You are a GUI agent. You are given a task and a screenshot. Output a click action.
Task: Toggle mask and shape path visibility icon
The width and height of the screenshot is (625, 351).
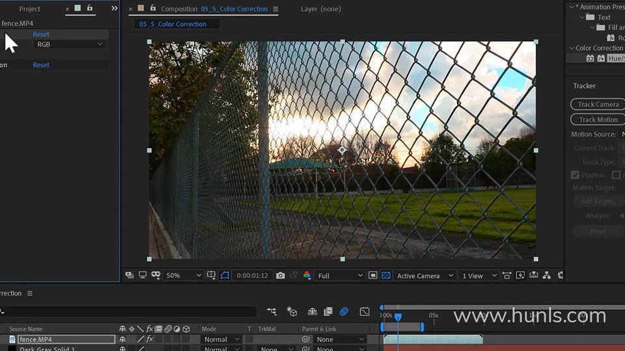tap(225, 276)
